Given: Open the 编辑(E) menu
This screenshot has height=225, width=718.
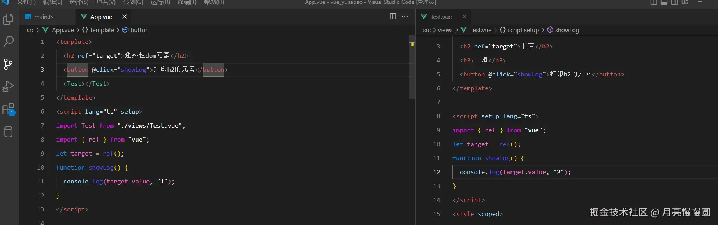Looking at the screenshot, I should tap(53, 2).
